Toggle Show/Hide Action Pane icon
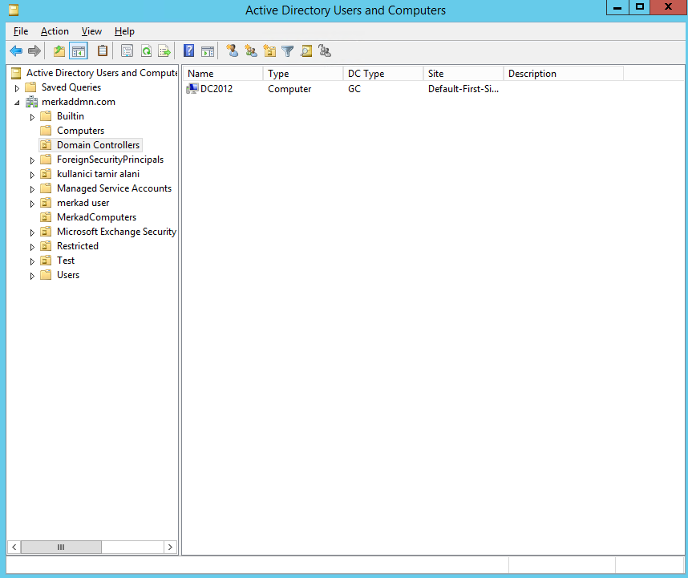688x578 pixels. click(208, 51)
